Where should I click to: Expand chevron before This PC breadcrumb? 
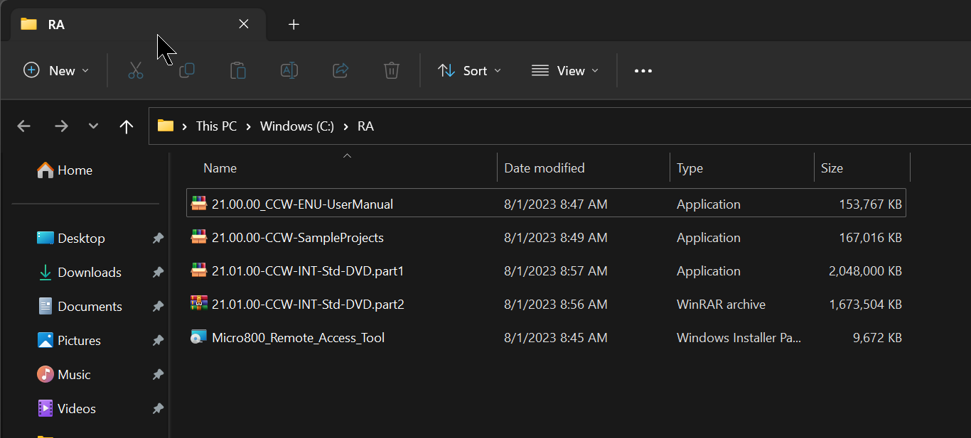[x=185, y=126]
